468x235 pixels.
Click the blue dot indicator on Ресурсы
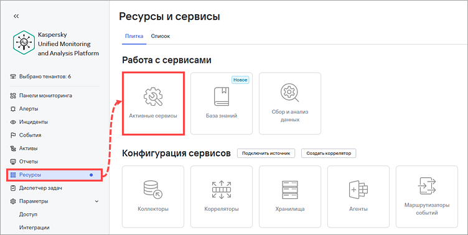pos(91,175)
